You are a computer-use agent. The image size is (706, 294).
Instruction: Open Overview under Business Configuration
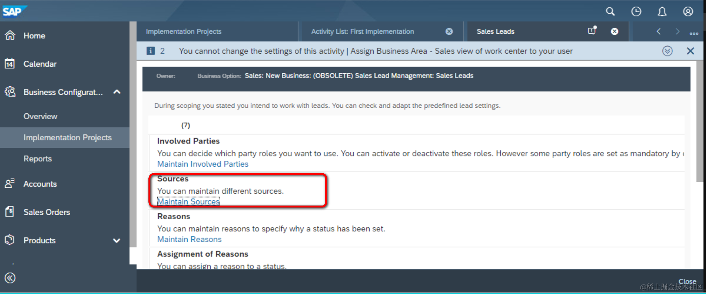point(40,116)
